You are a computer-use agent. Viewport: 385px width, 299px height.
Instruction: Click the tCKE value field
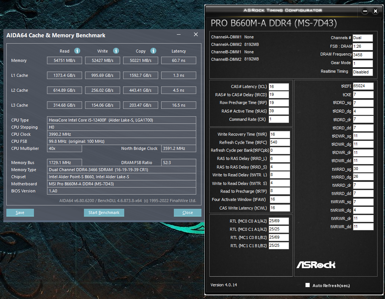coord(363,95)
